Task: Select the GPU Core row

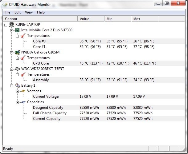Action: tap(108, 63)
